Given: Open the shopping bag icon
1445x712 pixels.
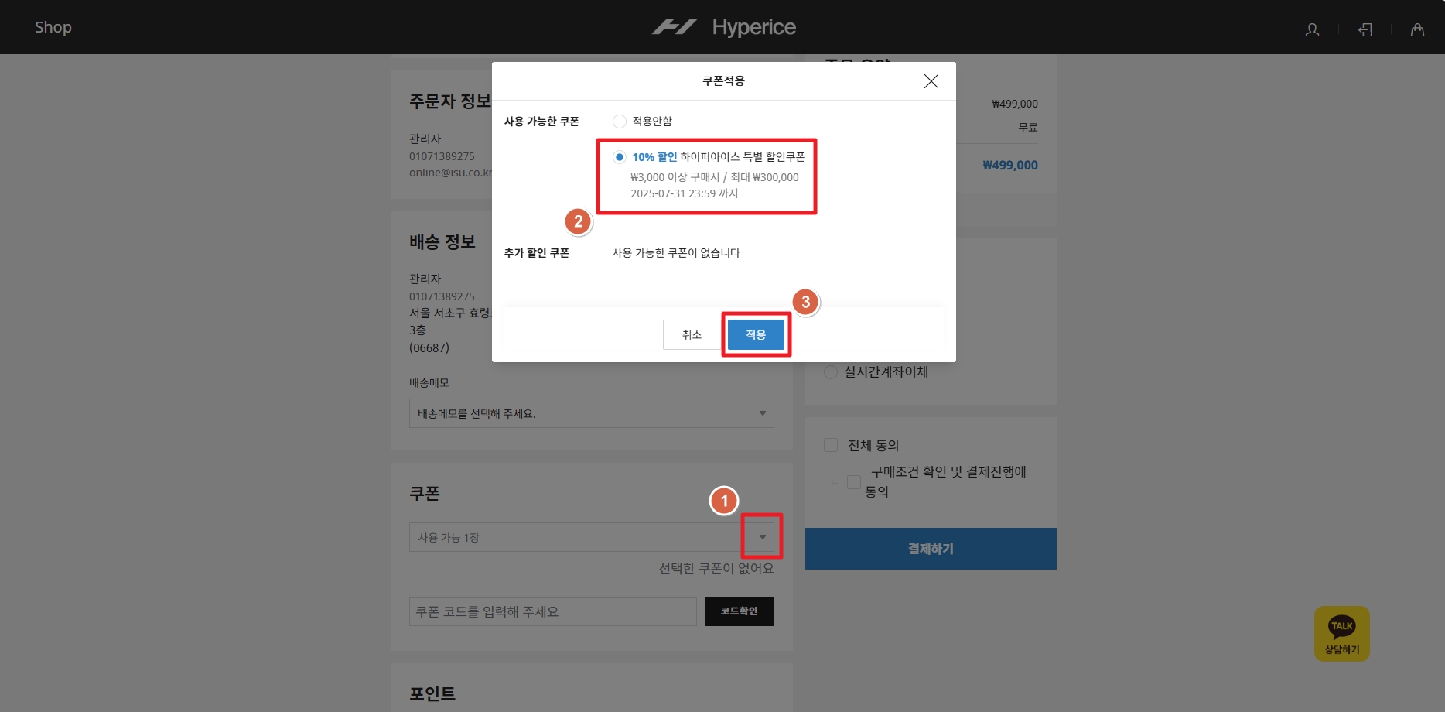Looking at the screenshot, I should (1417, 29).
